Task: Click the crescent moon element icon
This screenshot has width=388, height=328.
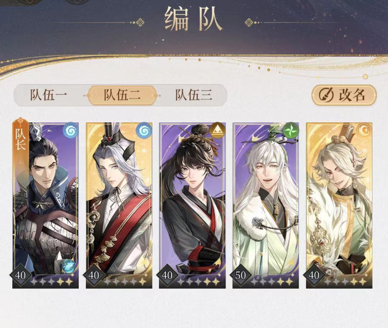Action: [364, 130]
